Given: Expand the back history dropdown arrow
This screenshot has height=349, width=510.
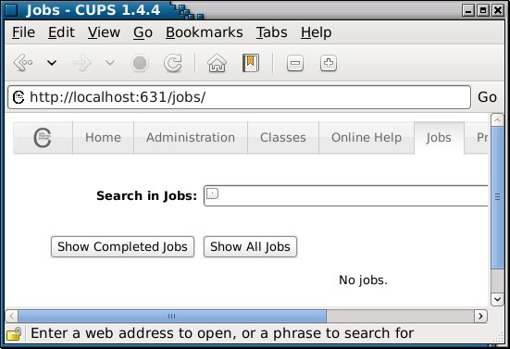Looking at the screenshot, I should point(52,62).
